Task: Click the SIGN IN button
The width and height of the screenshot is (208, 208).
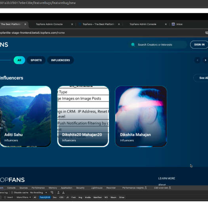Action: pyautogui.click(x=199, y=45)
